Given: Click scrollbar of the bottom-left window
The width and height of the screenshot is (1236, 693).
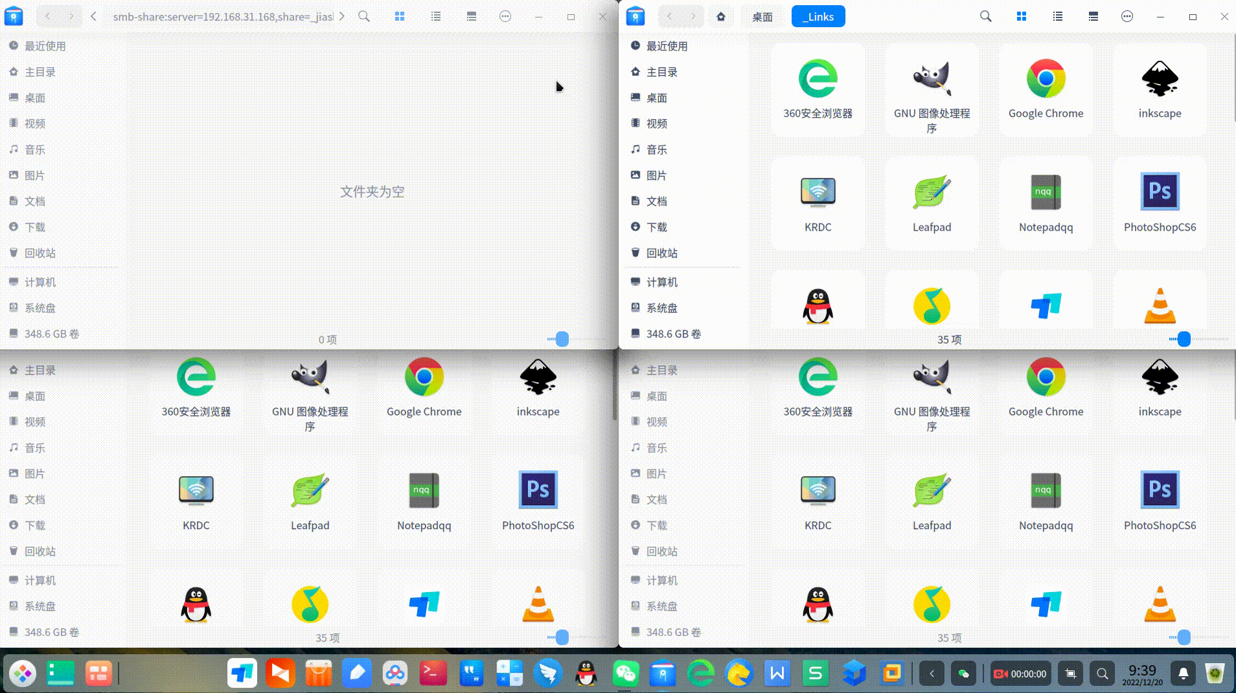Looking at the screenshot, I should (614, 387).
